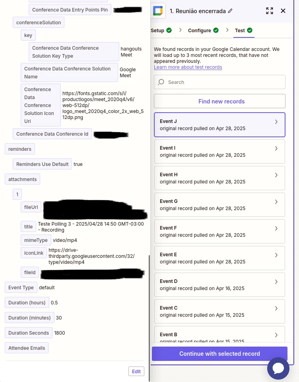
Task: Close the Reunião encerrada panel
Action: point(283,11)
